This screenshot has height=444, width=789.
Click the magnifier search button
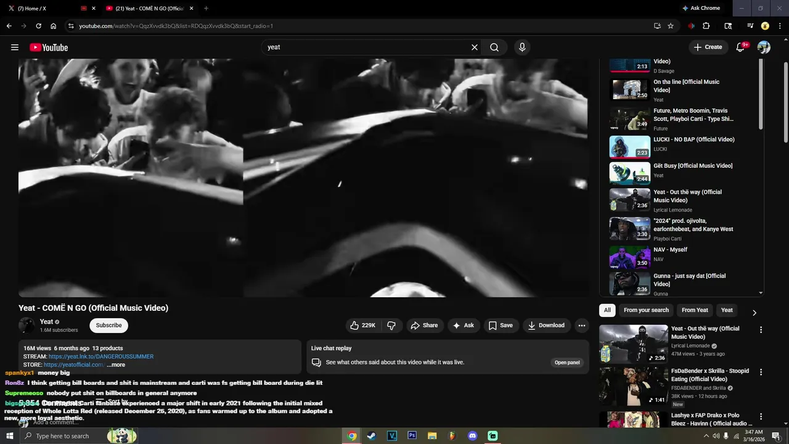494,47
